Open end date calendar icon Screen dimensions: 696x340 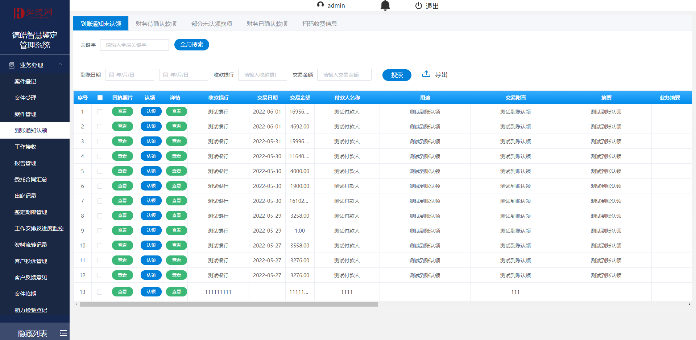pyautogui.click(x=166, y=75)
